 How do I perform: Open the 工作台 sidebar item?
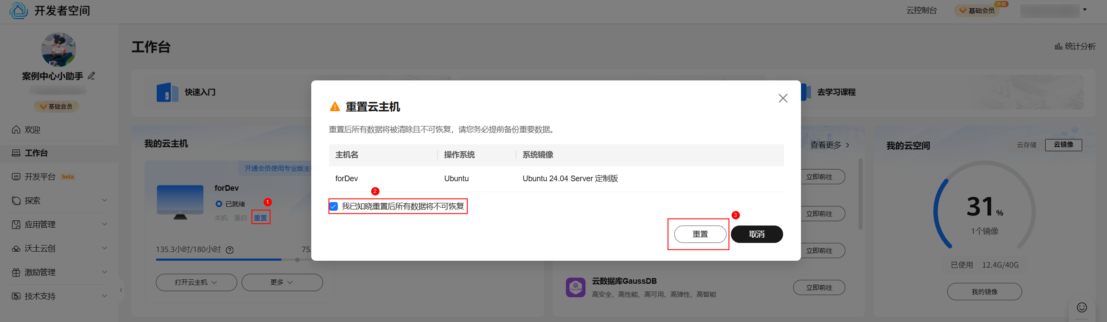pos(59,153)
